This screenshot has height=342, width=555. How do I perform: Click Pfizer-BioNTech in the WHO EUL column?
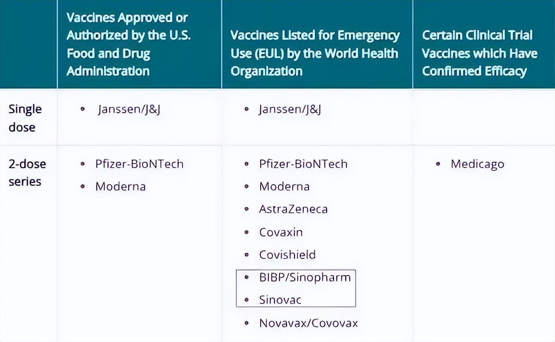click(303, 164)
